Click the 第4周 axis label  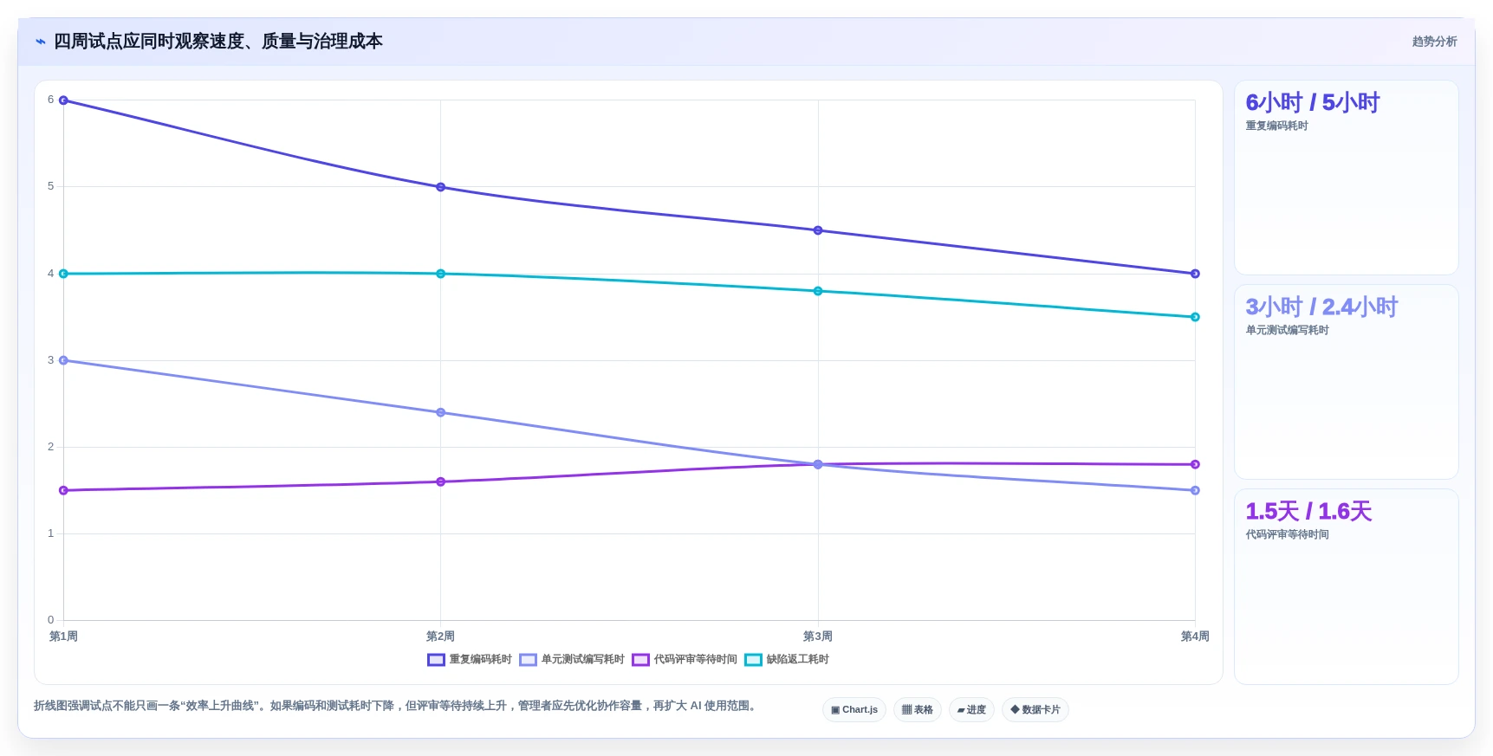1195,636
